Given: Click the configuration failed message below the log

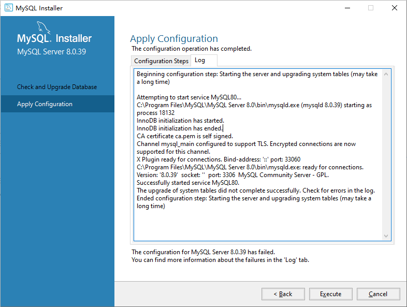Looking at the screenshot, I should (203, 252).
